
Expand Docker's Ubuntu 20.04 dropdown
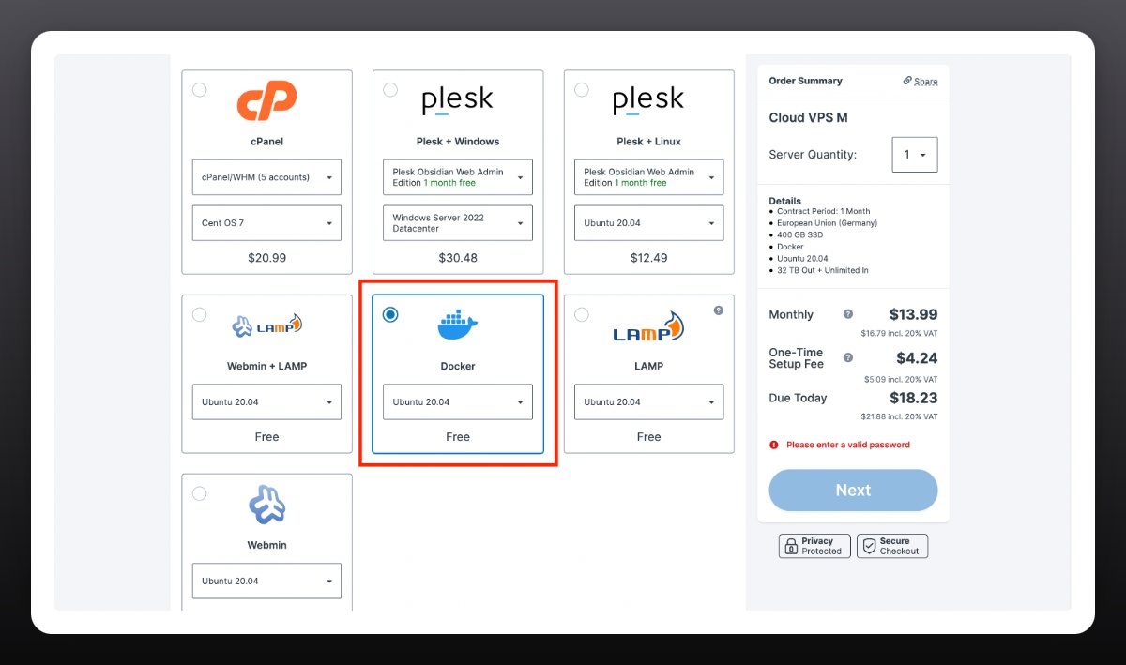[458, 402]
